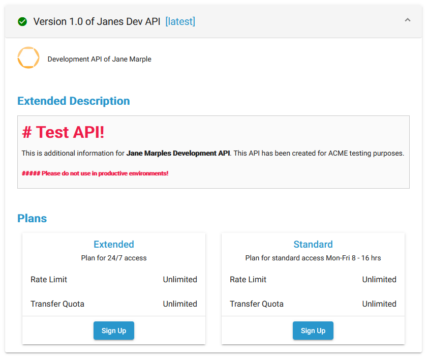Click 'Plan for 24/7 access' subtitle

tap(114, 258)
